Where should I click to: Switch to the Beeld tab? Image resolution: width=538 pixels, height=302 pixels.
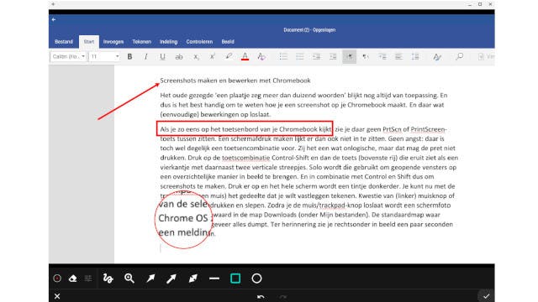click(x=228, y=42)
